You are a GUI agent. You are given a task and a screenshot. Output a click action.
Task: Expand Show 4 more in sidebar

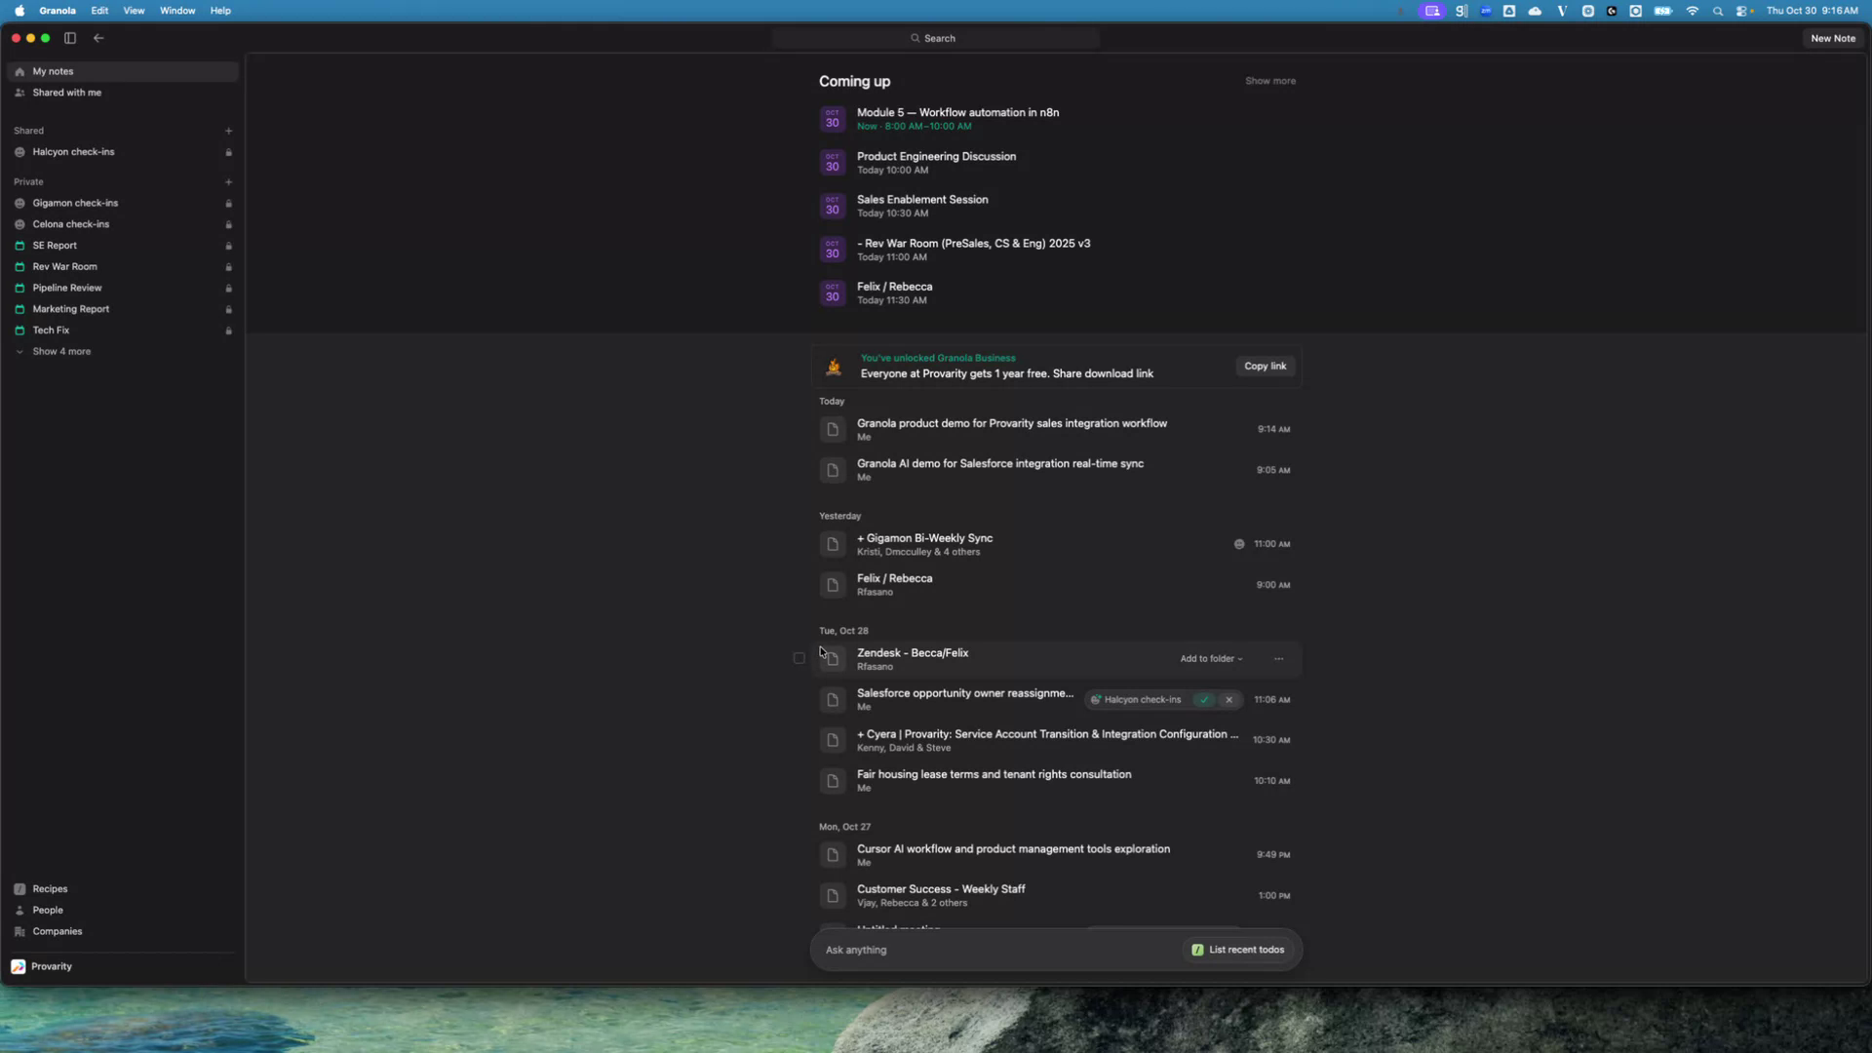point(60,352)
